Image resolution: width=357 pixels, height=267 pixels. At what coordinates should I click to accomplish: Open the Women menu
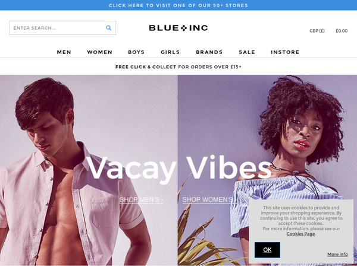tap(100, 52)
